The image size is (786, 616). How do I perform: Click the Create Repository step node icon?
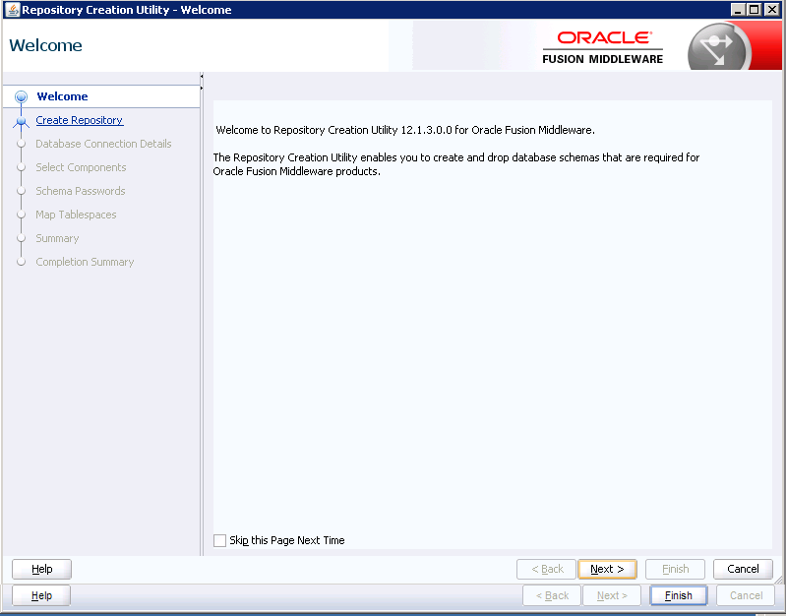pos(21,121)
